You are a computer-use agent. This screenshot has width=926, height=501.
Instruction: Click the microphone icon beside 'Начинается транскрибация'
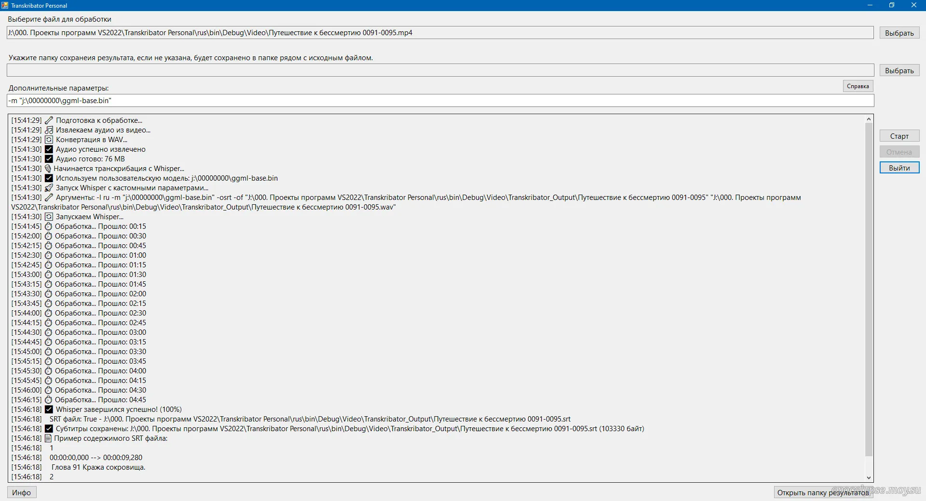(48, 169)
